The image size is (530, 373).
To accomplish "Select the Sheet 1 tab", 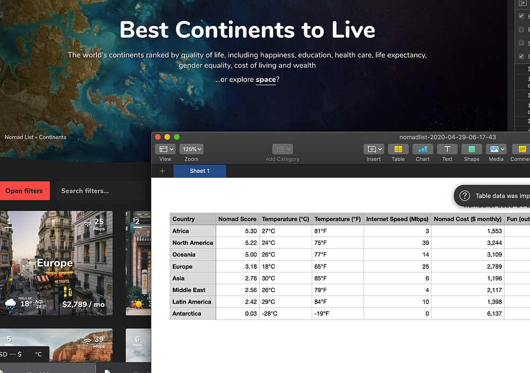I will (199, 171).
